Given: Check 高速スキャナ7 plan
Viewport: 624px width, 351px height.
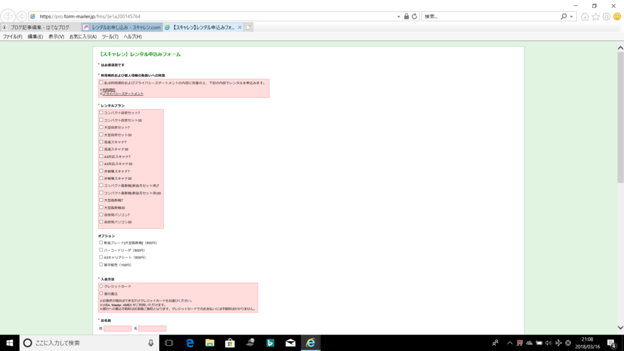Looking at the screenshot, I should (x=101, y=141).
